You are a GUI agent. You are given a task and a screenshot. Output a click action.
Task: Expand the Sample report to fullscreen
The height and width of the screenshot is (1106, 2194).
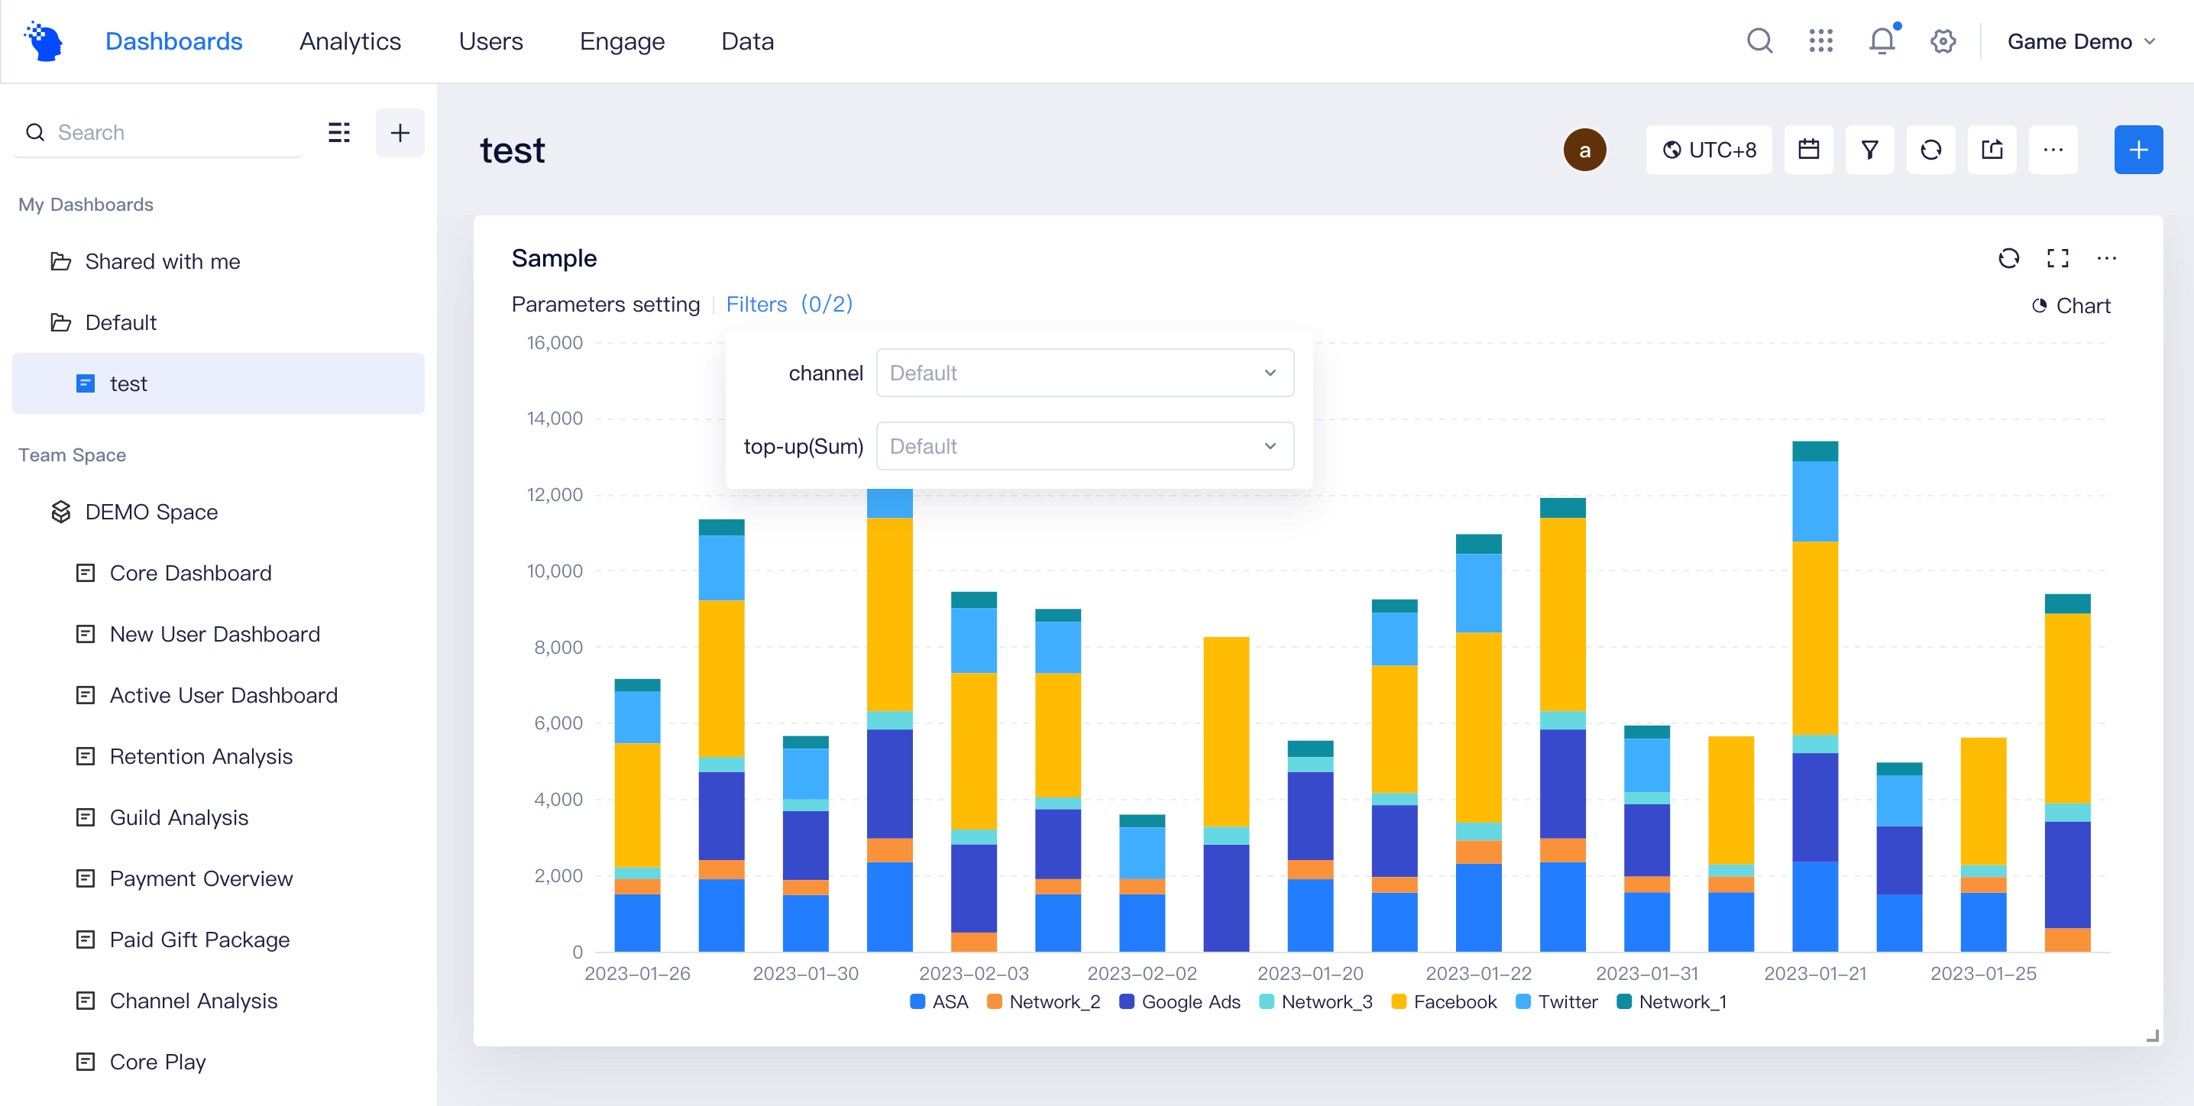pos(2058,258)
